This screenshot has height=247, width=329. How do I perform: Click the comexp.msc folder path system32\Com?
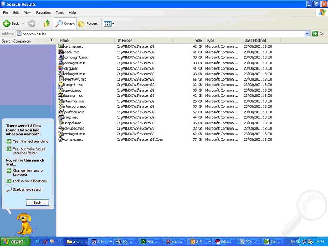139,139
